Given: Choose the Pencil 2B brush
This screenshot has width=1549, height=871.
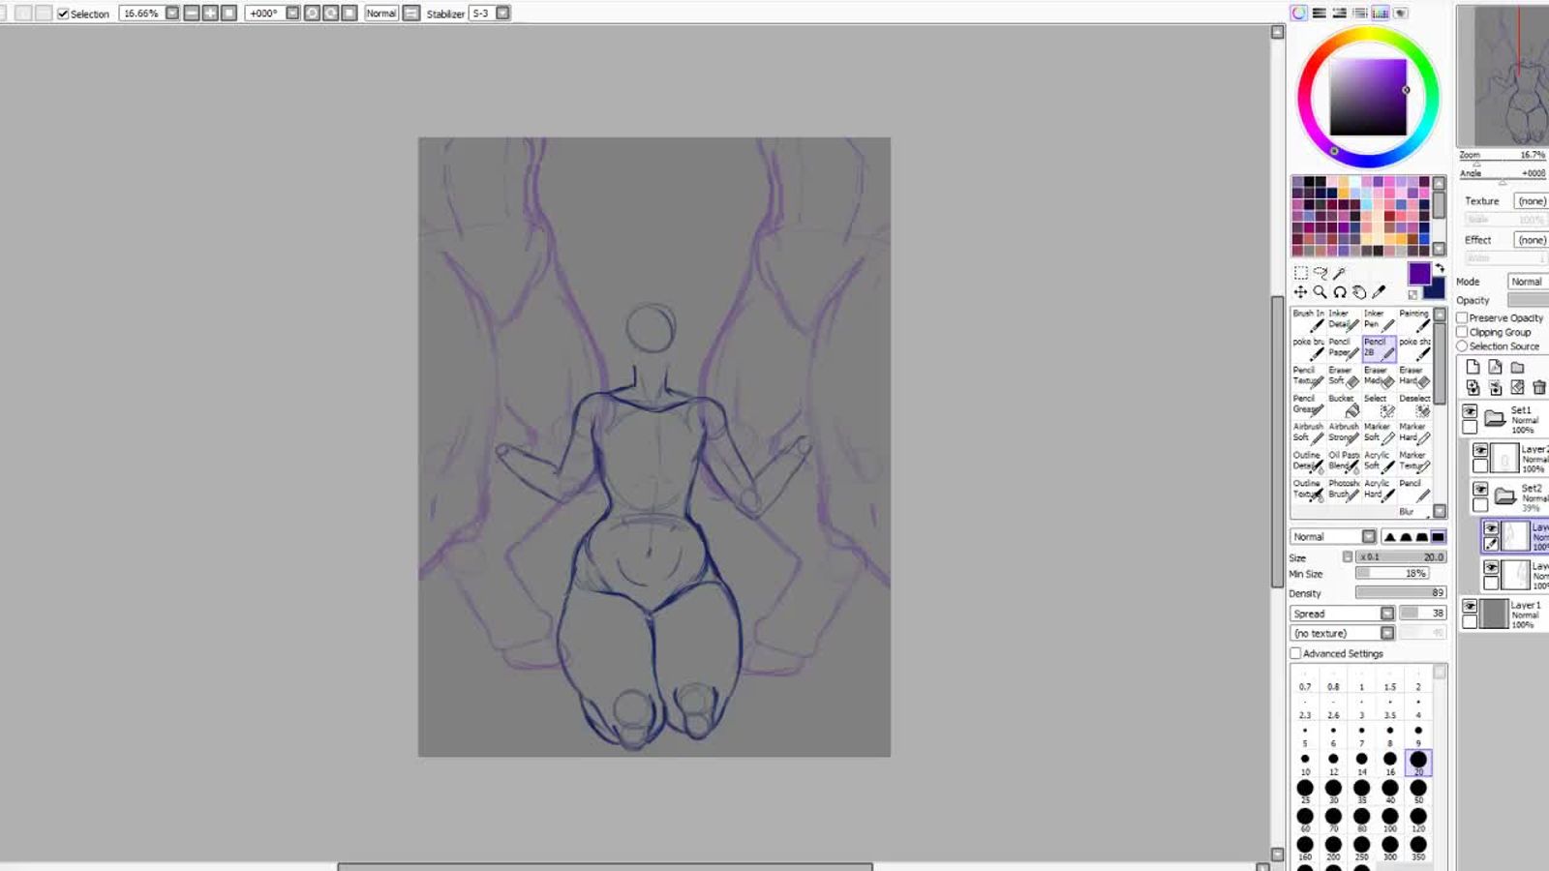Looking at the screenshot, I should 1380,348.
